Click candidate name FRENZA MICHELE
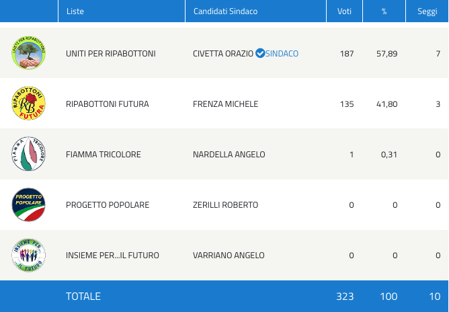Screen dimensions: 449x312 pyautogui.click(x=225, y=104)
